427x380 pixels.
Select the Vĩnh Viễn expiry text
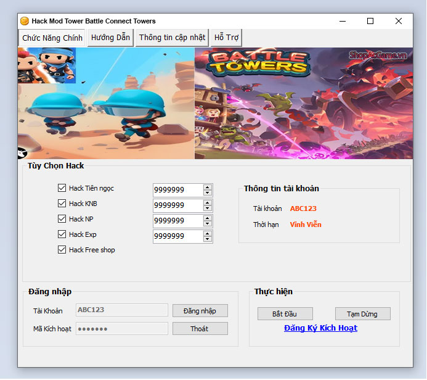tap(306, 225)
